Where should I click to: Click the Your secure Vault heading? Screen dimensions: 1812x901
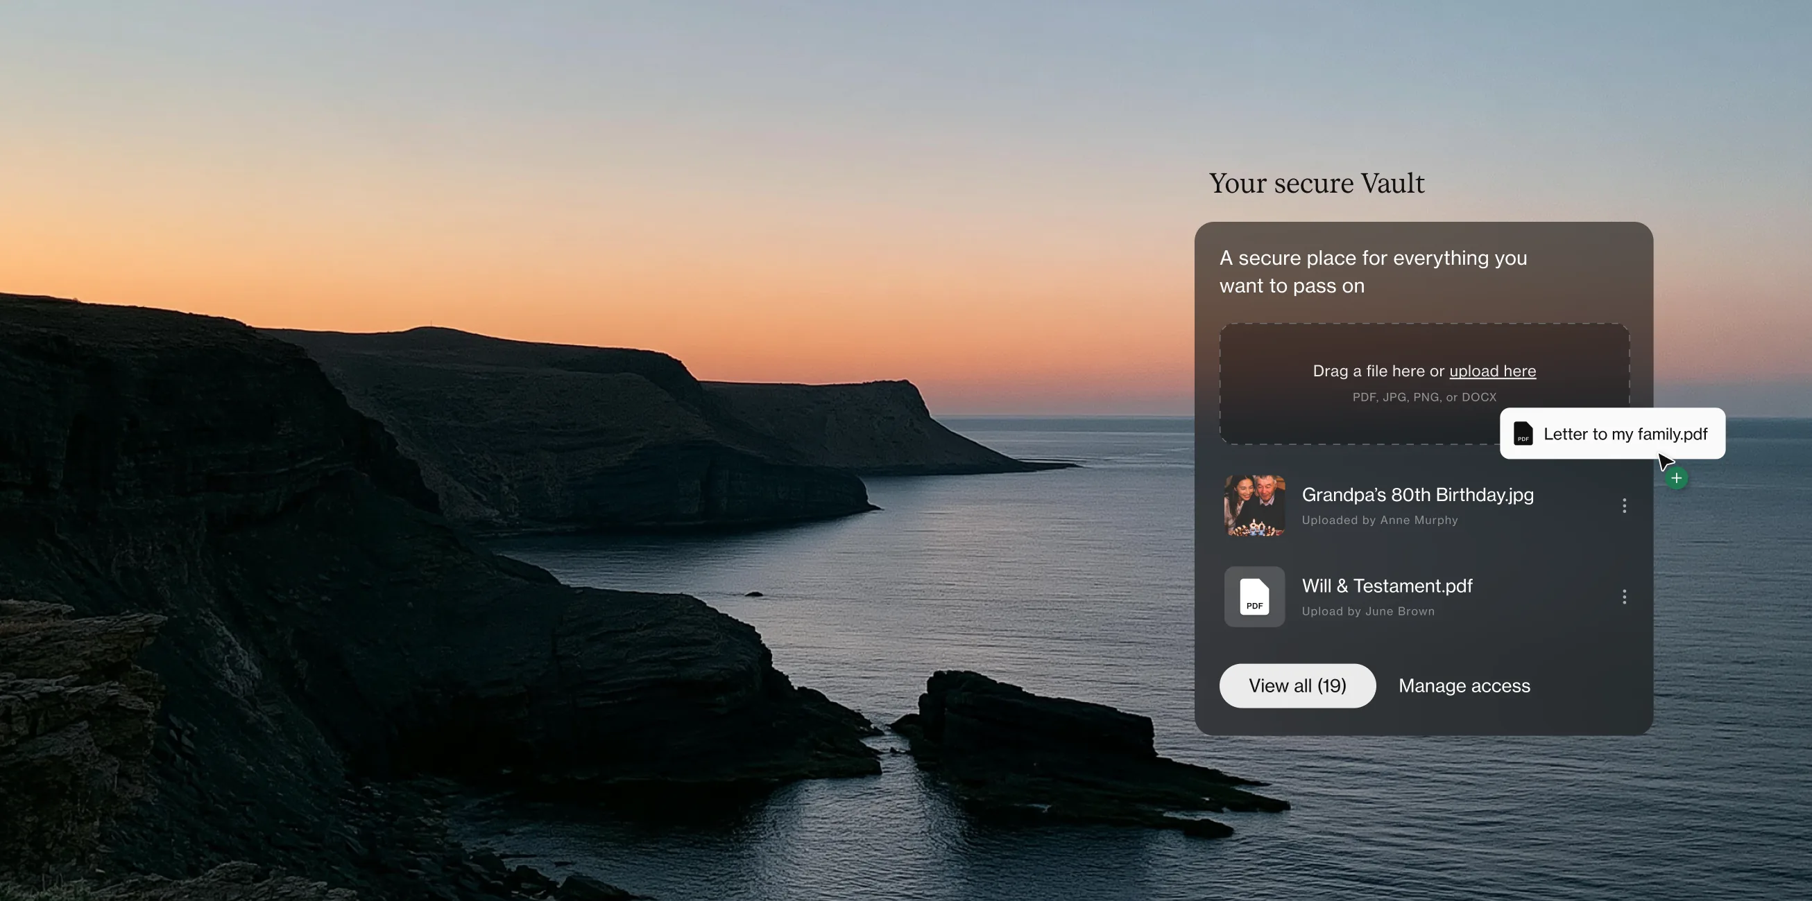pyautogui.click(x=1316, y=184)
